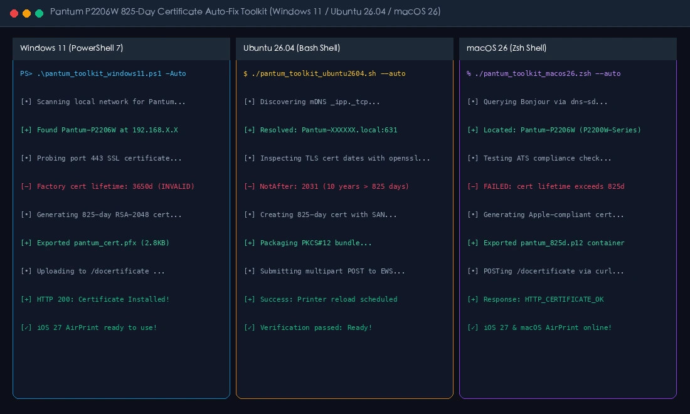Click the green maximize window button
The image size is (690, 414).
coord(39,13)
